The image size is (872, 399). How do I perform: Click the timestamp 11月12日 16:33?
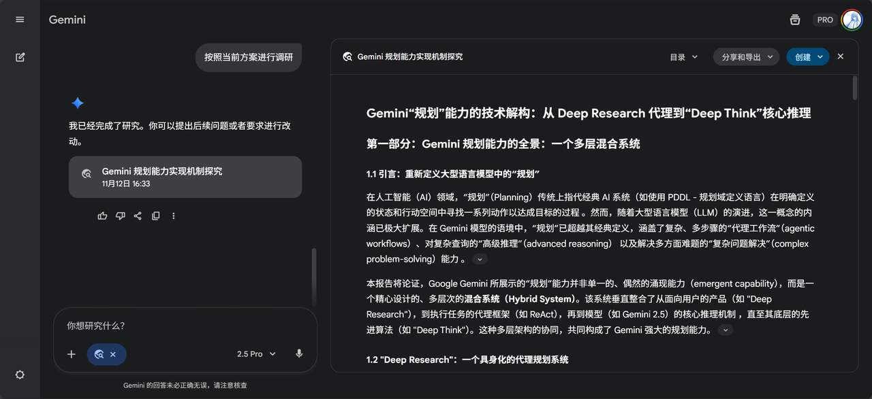point(126,184)
